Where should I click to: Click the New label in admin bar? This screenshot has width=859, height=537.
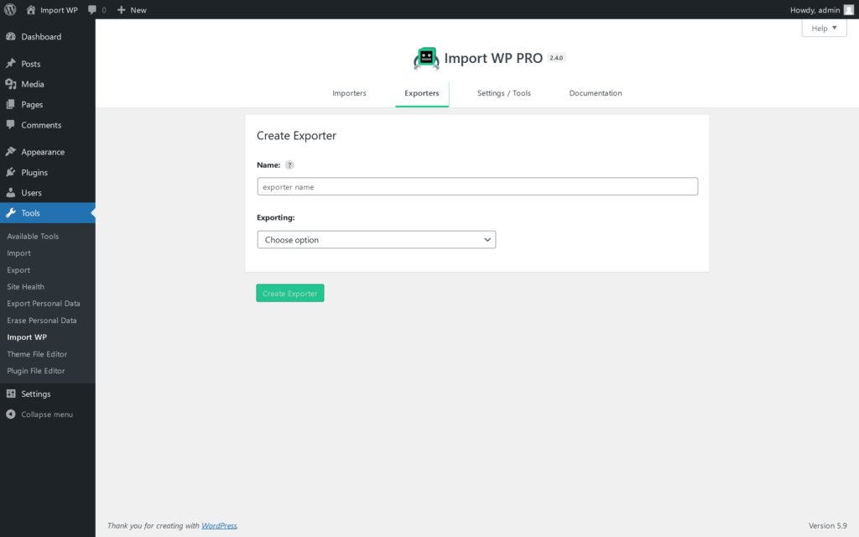[x=138, y=10]
